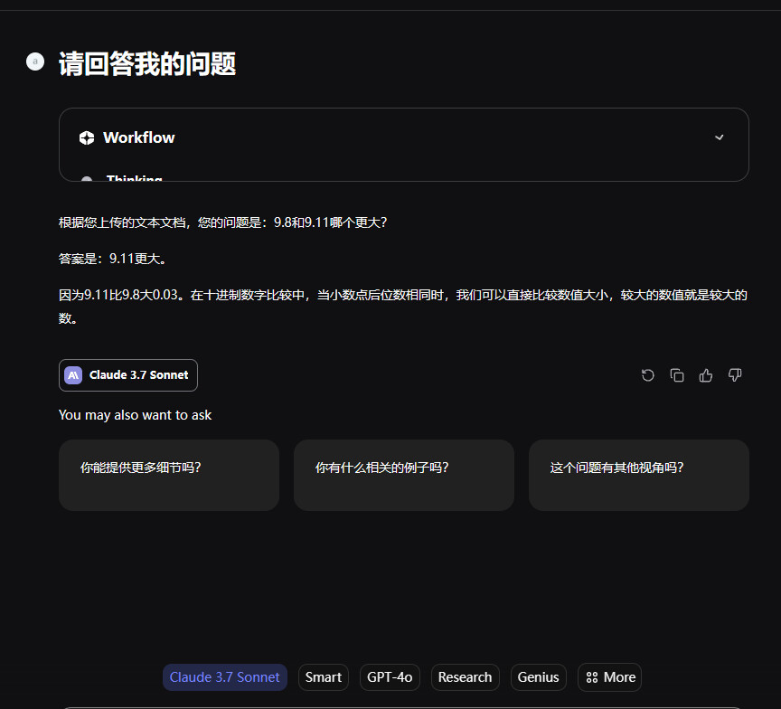The image size is (781, 709).
Task: Choose the Research mode tab
Action: (465, 677)
